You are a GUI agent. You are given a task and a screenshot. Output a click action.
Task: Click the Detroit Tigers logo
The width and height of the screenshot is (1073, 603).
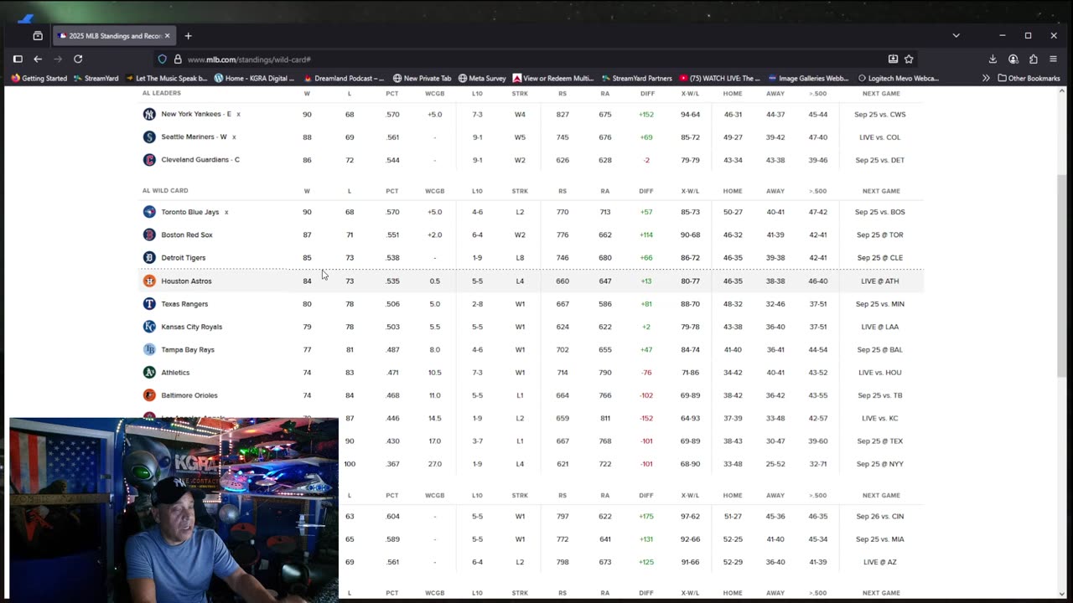click(149, 258)
